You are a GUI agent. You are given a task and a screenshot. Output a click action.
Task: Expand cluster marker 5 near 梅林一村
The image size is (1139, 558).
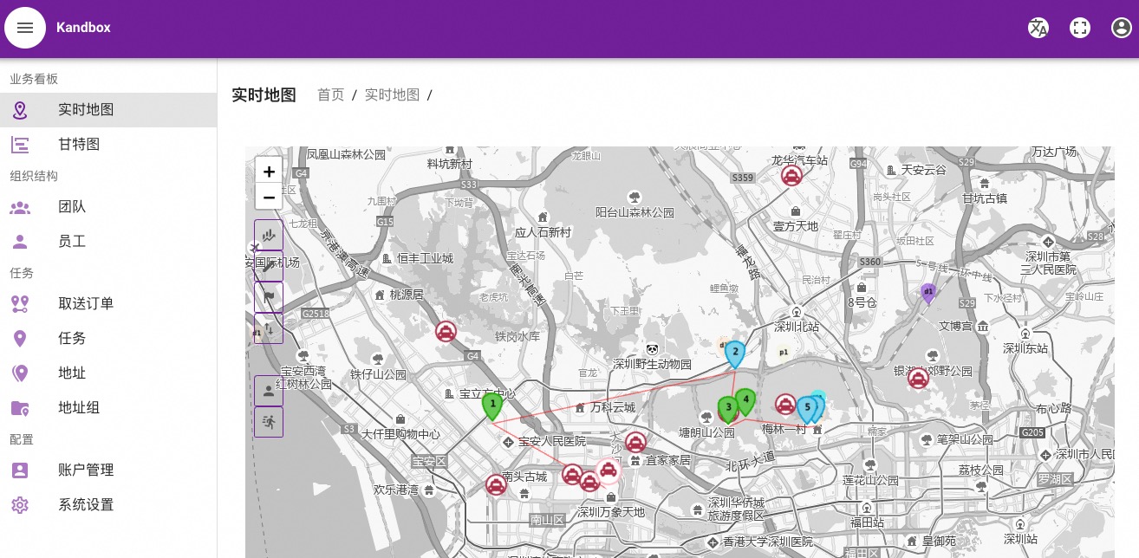807,406
